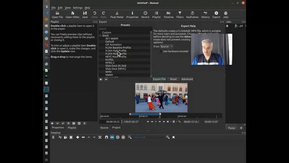This screenshot has width=289, height=163.
Task: Click the player scrub bar ruler
Action: (x=161, y=116)
